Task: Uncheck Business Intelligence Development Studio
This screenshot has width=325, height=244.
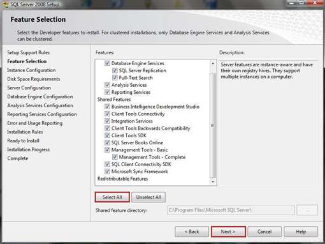Action: pyautogui.click(x=107, y=107)
